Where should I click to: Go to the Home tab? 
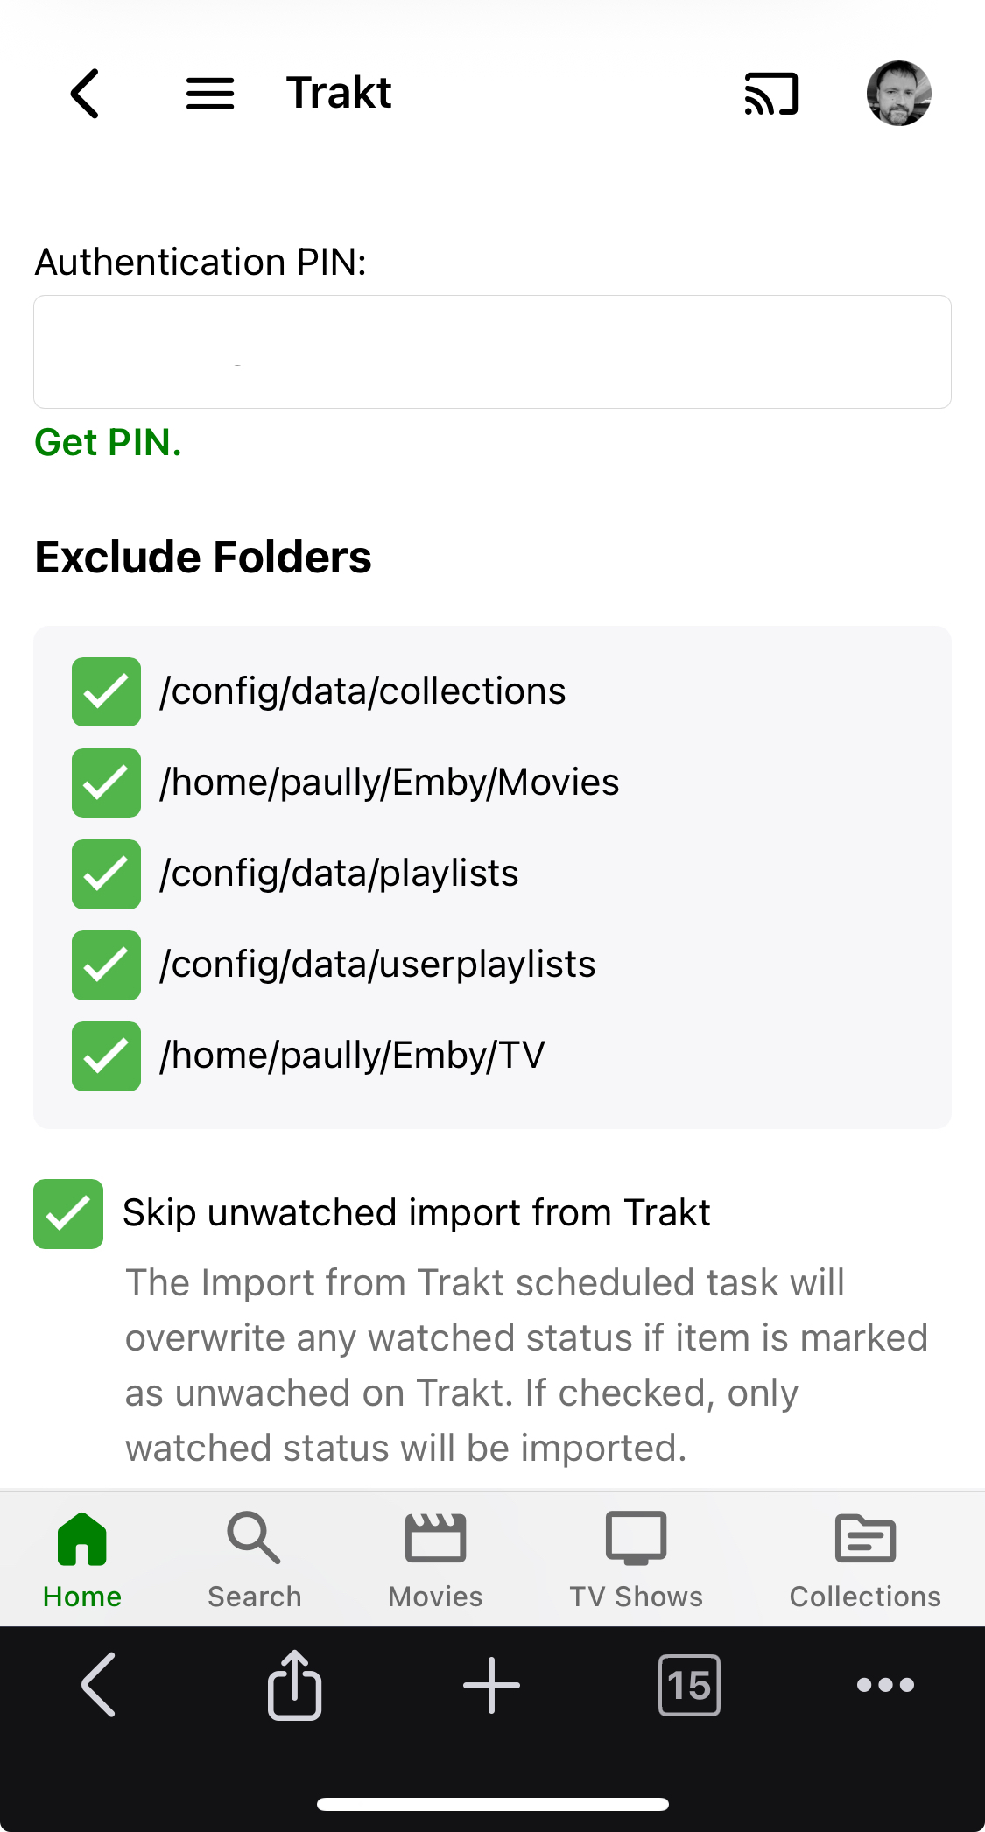pos(82,1560)
